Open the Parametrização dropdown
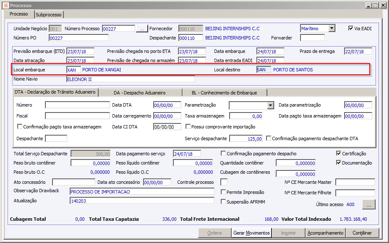389x243 pixels. click(x=271, y=105)
